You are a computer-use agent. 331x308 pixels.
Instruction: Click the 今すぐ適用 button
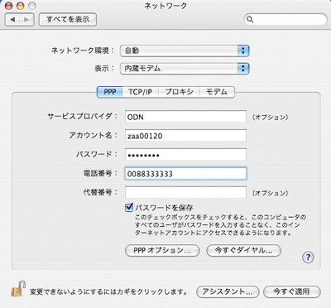click(292, 291)
